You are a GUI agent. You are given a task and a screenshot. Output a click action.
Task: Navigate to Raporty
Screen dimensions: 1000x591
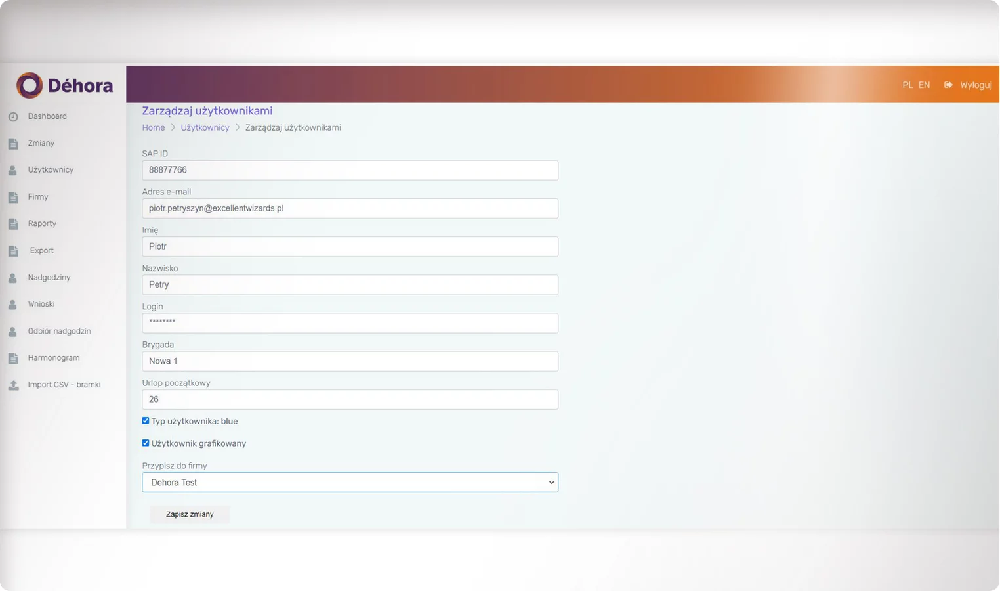tap(42, 223)
